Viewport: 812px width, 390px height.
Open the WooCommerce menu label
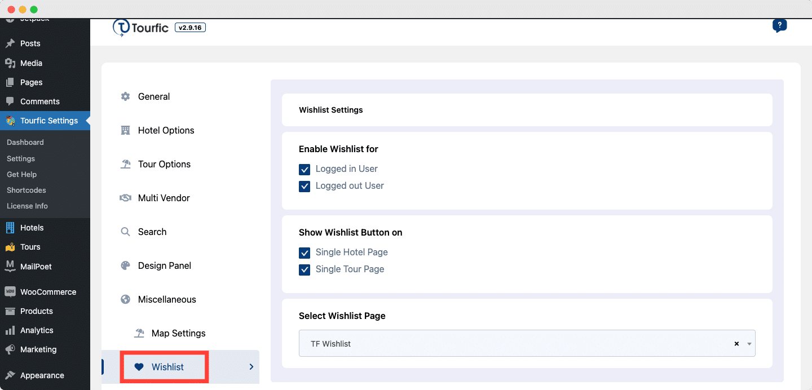tap(48, 292)
